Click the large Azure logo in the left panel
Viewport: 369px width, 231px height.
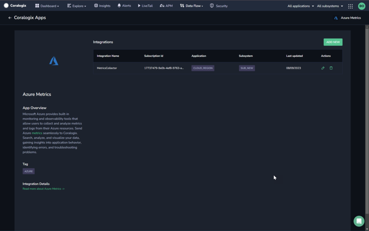pos(54,61)
